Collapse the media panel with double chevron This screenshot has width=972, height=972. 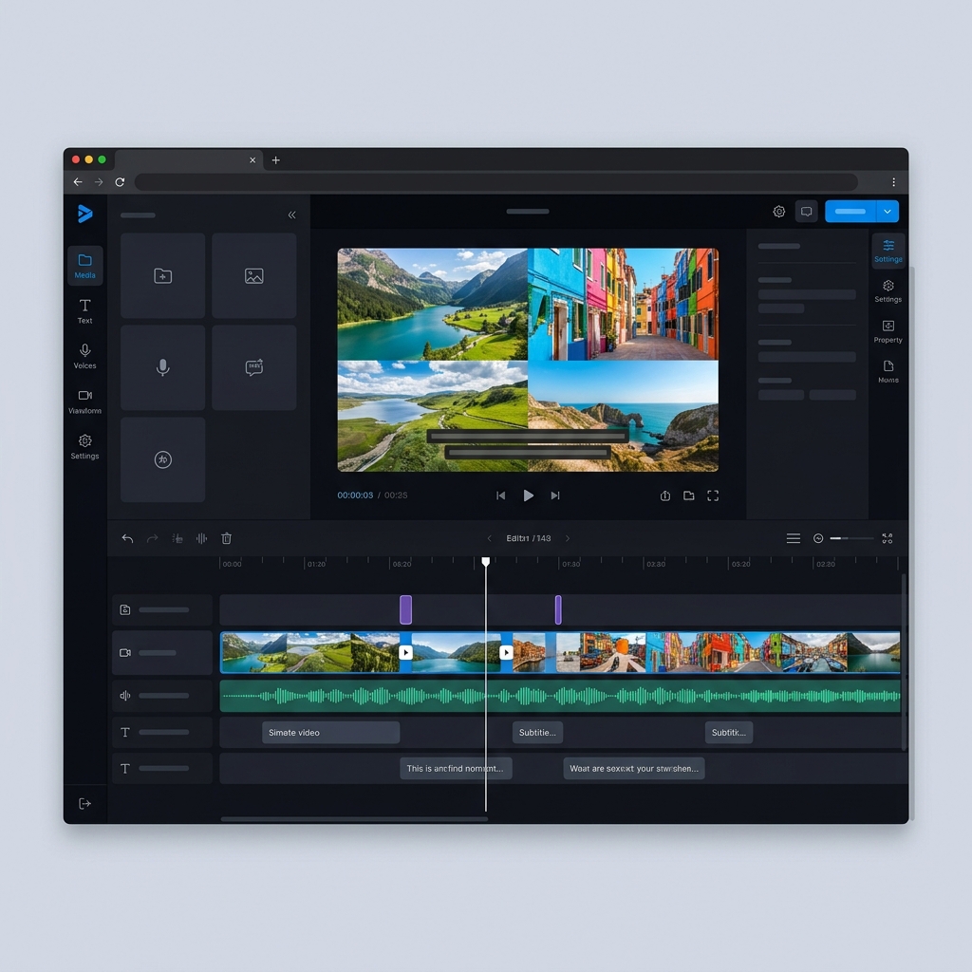292,215
